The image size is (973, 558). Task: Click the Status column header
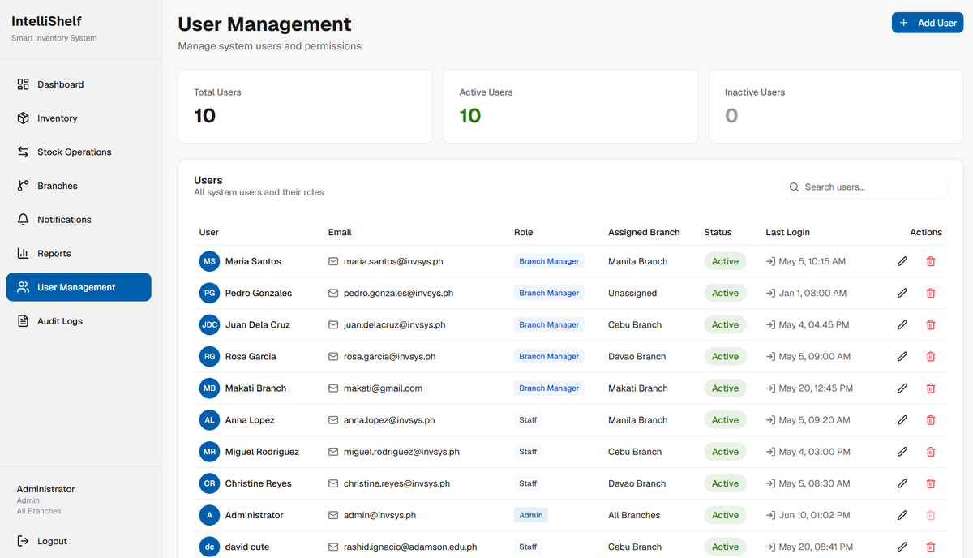pos(718,232)
